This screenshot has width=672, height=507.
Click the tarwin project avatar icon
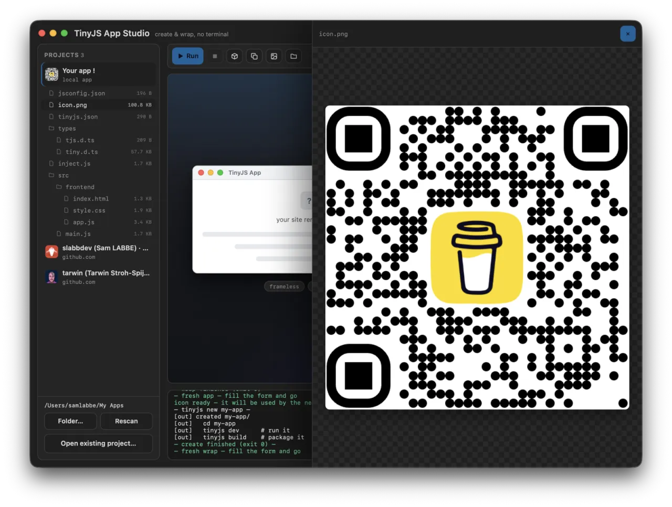[x=51, y=277]
